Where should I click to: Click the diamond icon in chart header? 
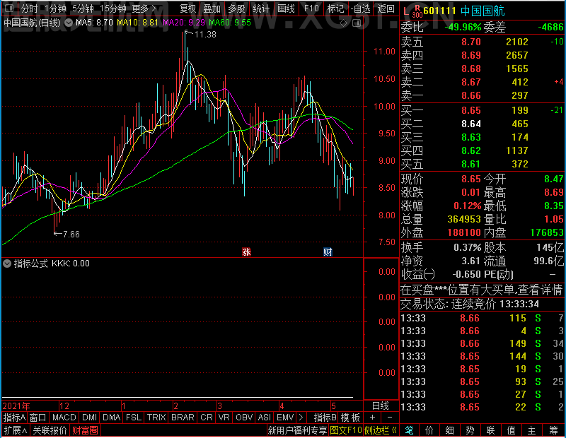click(343, 23)
